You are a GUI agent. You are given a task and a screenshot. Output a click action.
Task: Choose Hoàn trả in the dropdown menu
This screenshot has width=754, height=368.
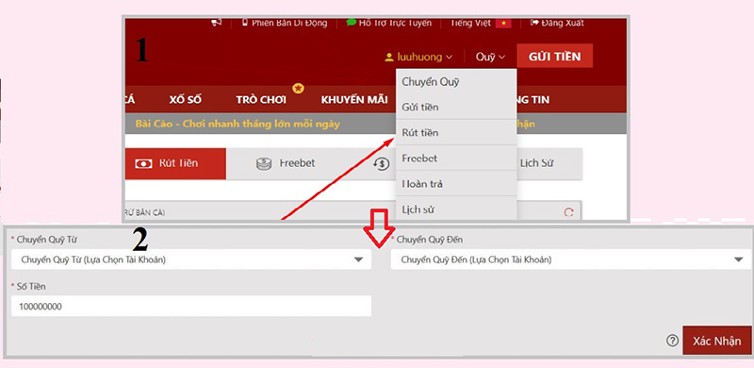(x=456, y=183)
